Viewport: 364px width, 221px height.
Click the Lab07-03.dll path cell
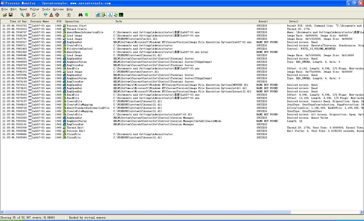click(153, 115)
